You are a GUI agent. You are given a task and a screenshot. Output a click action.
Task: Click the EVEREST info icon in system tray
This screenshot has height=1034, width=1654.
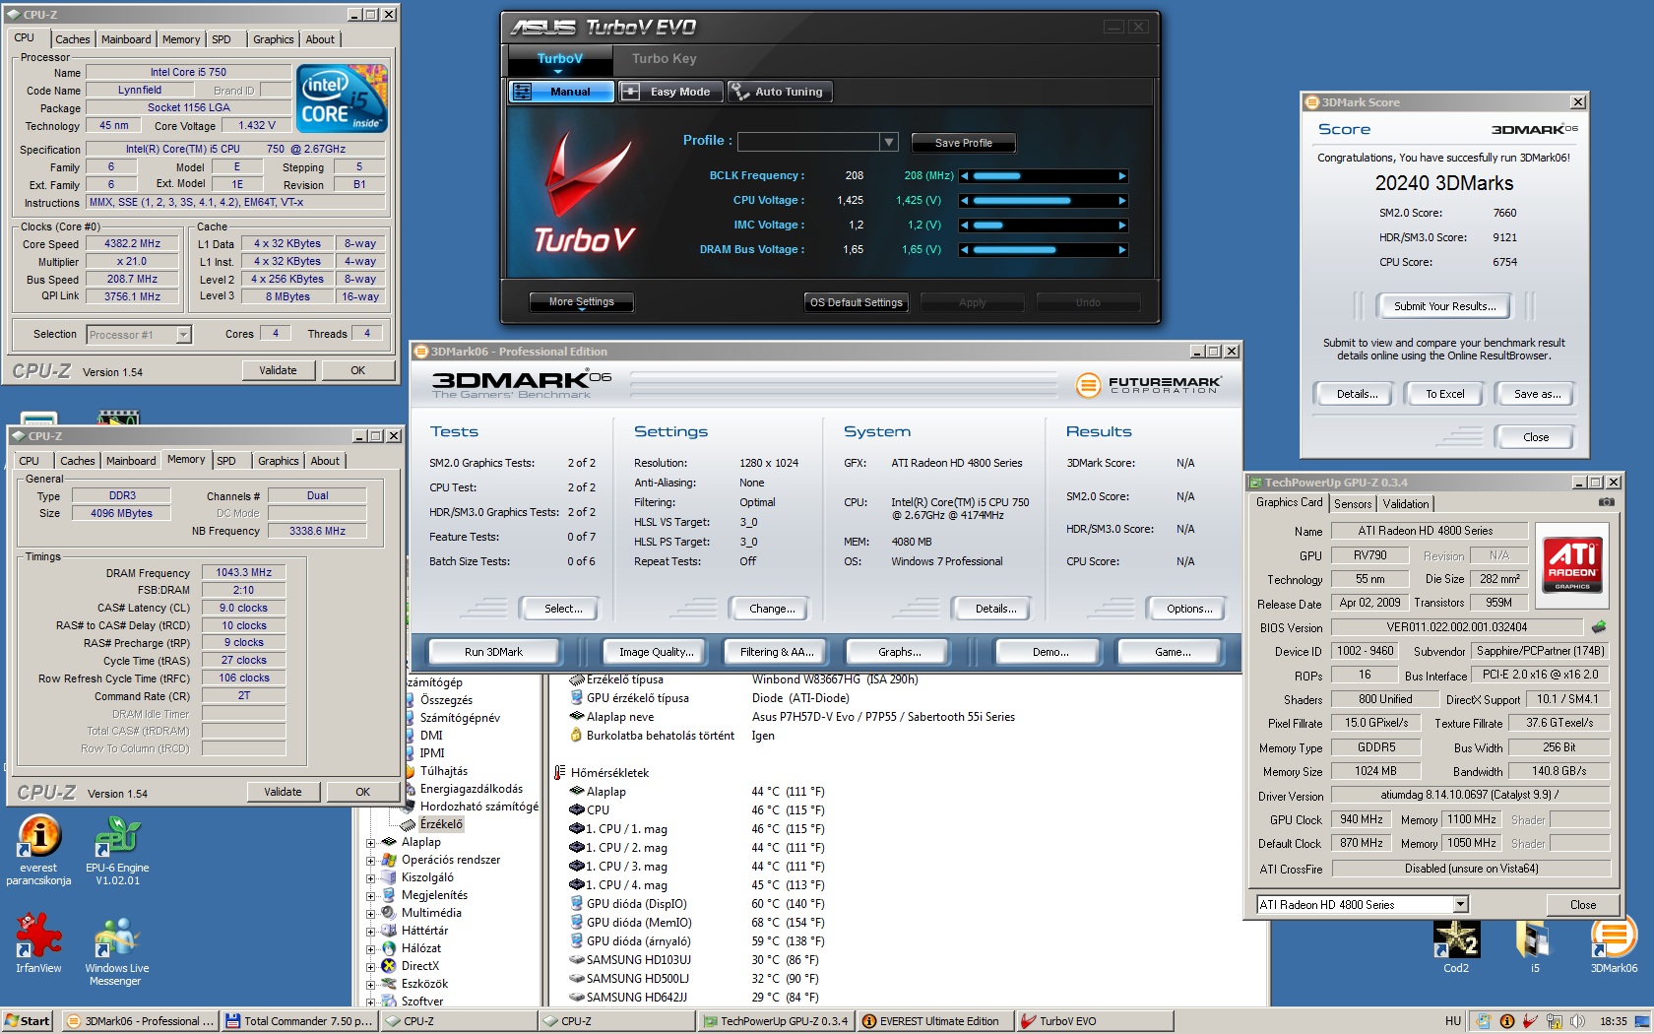point(1506,1021)
